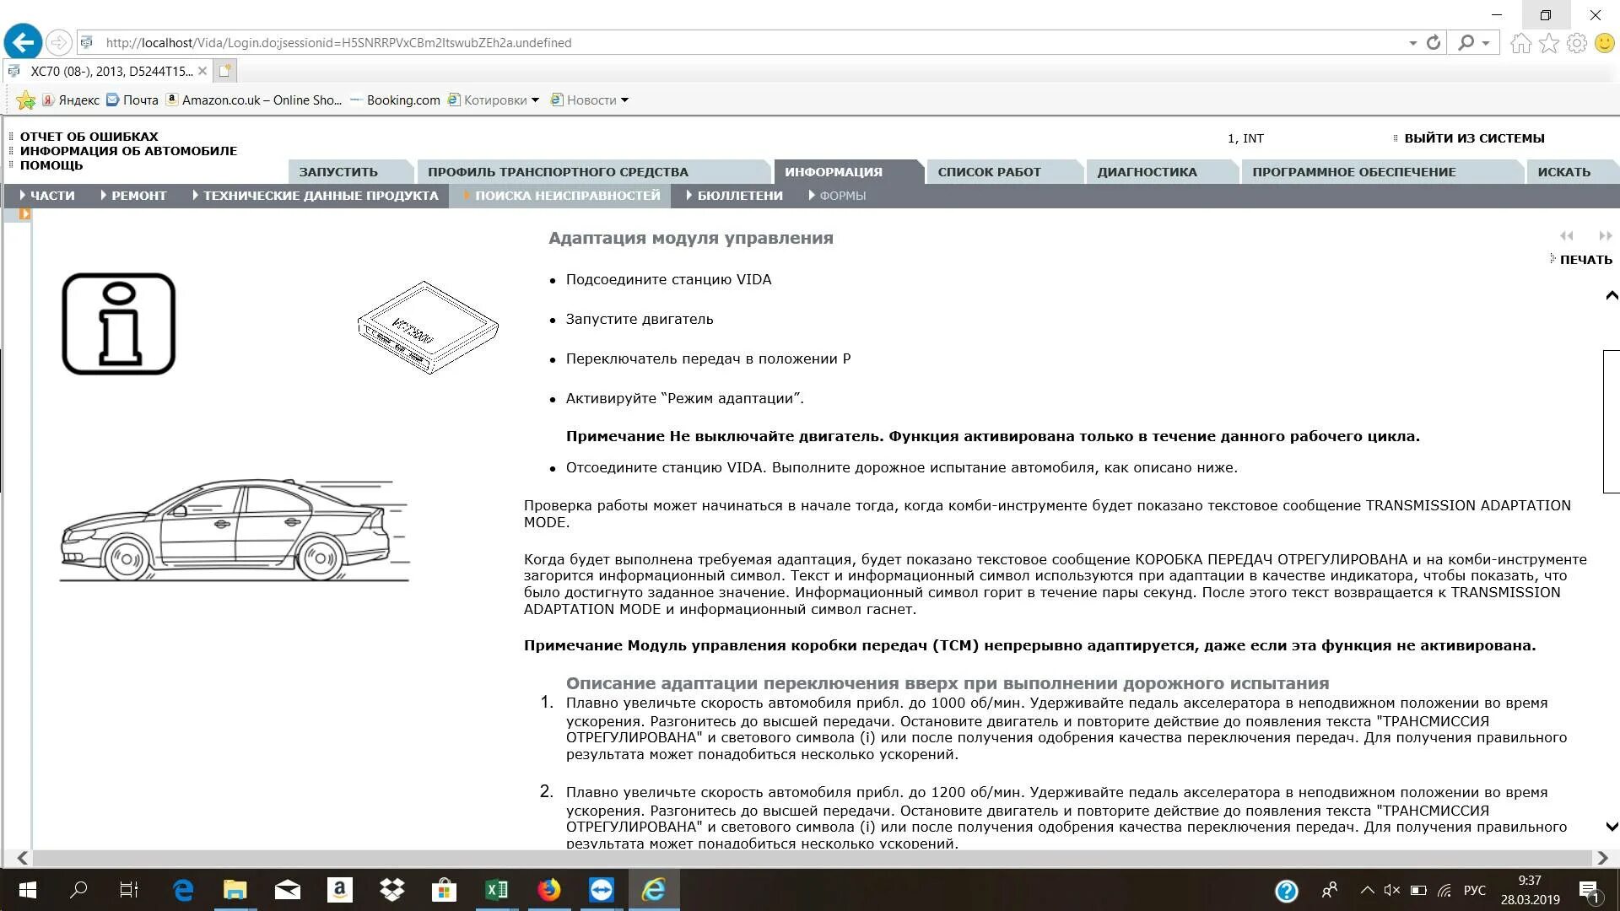
Task: Click the next page double-arrow icon
Action: [1606, 236]
